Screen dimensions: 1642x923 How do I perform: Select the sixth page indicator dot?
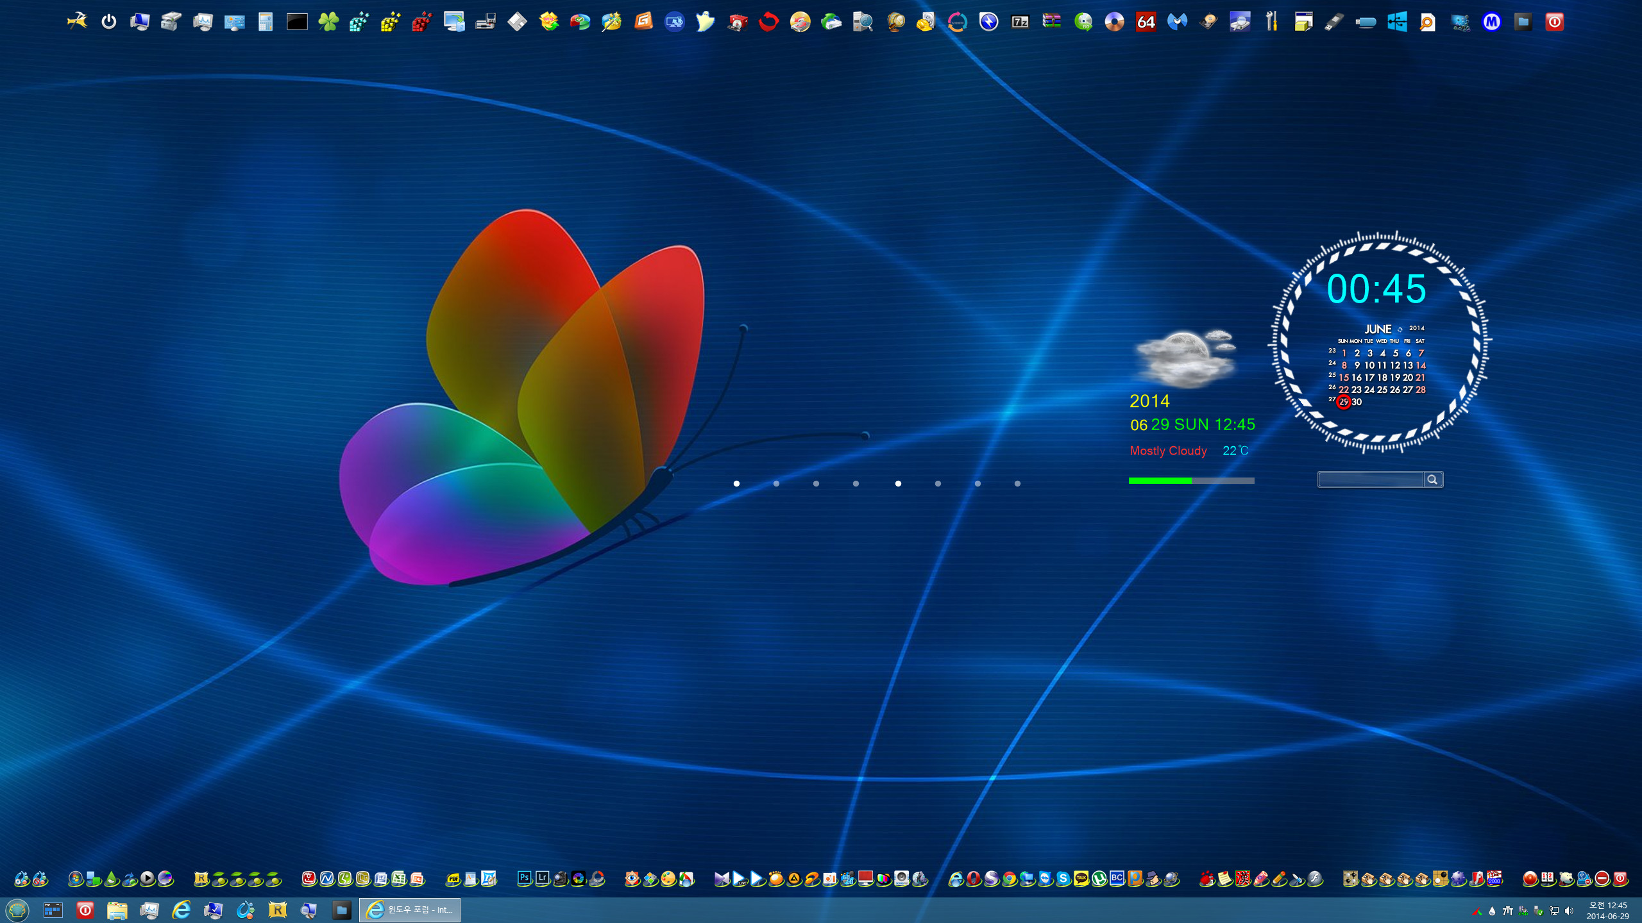point(938,483)
